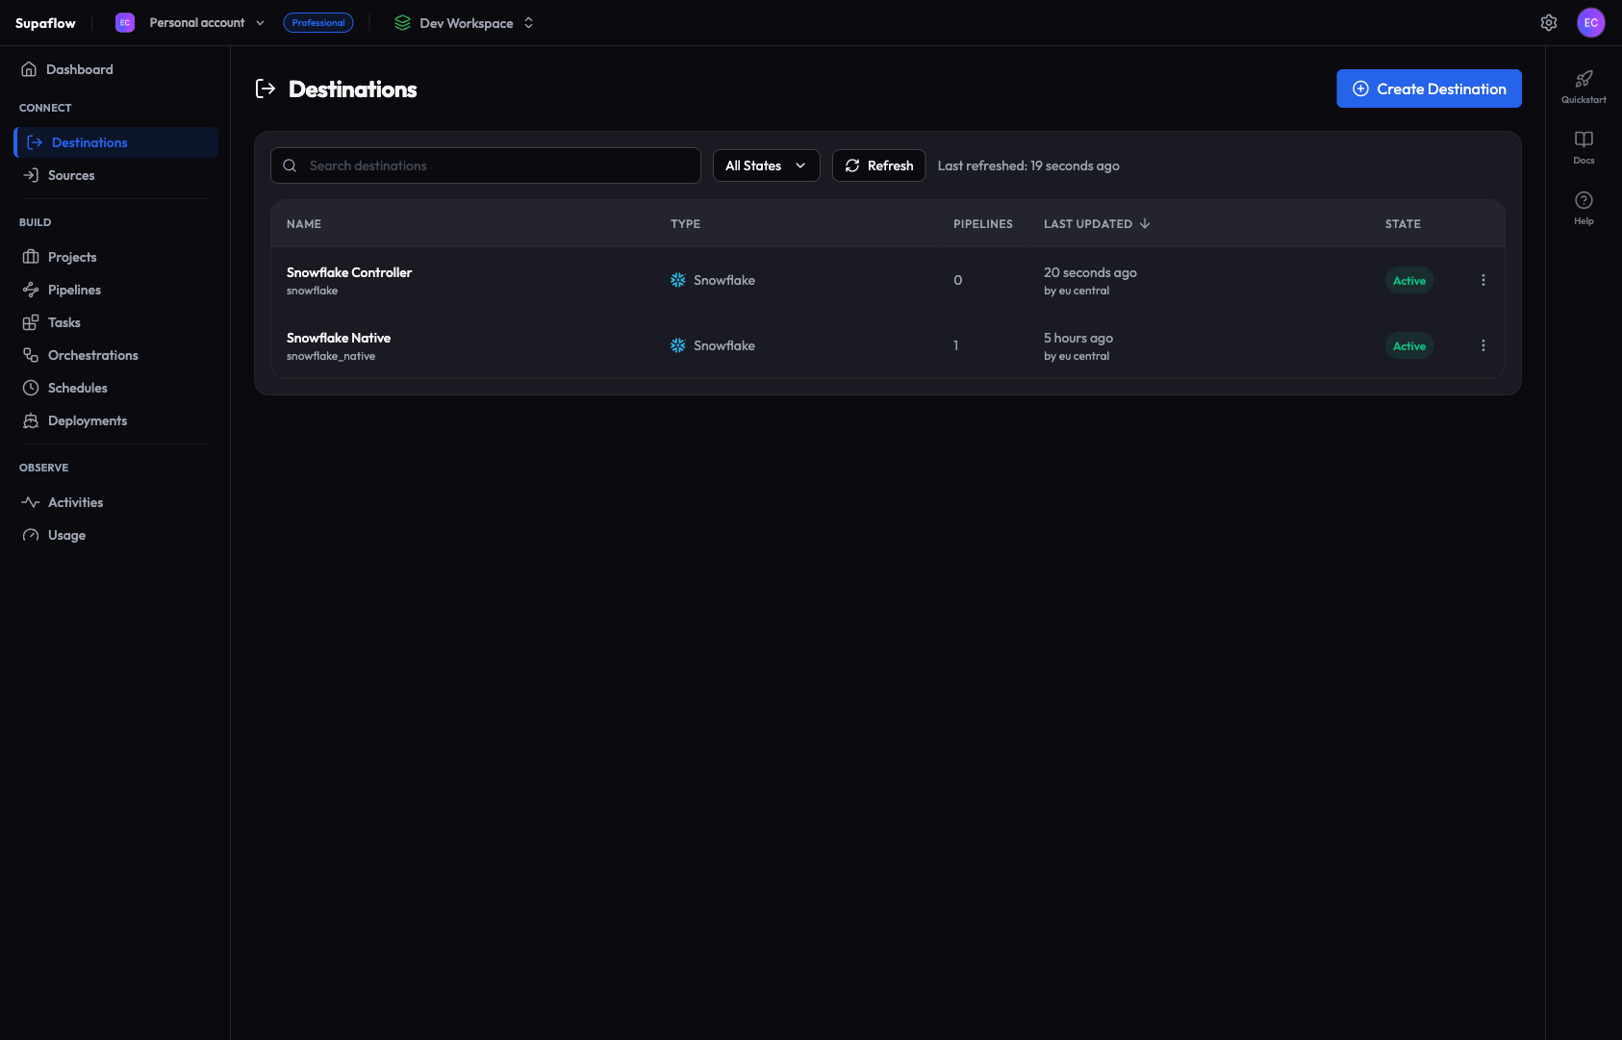Open the Snowflake Controller destination
Screen dimensions: 1622x1040
click(349, 272)
